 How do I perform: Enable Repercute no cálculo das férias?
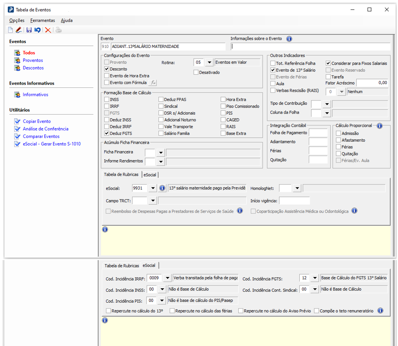[x=172, y=311]
